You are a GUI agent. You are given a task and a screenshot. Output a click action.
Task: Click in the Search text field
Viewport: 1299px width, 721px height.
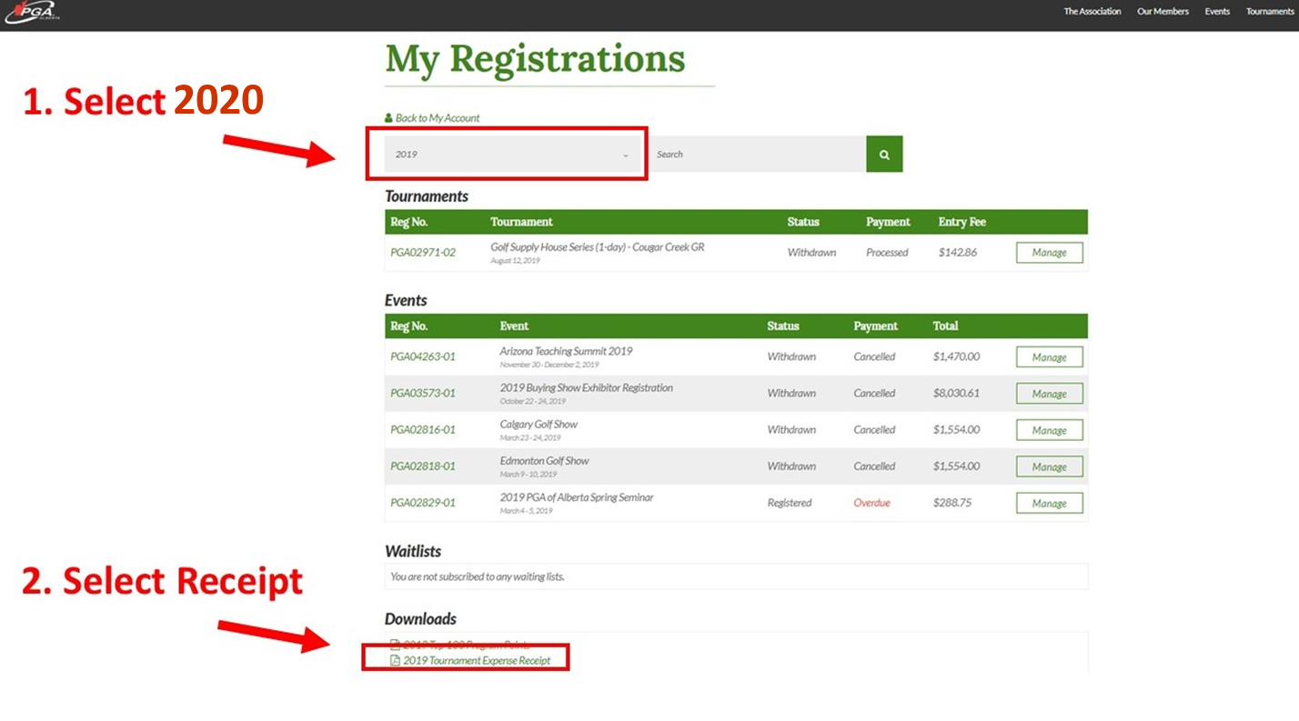tap(757, 155)
